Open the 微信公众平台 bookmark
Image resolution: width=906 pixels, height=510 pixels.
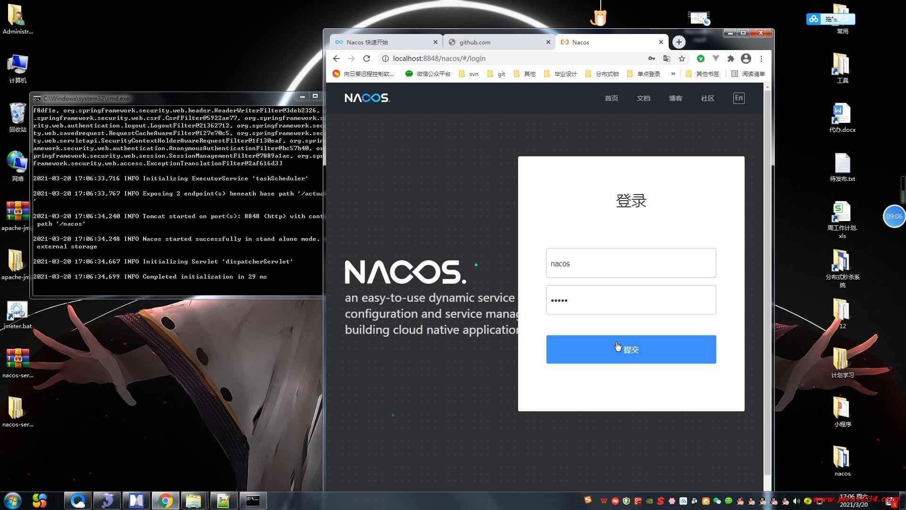[x=428, y=74]
